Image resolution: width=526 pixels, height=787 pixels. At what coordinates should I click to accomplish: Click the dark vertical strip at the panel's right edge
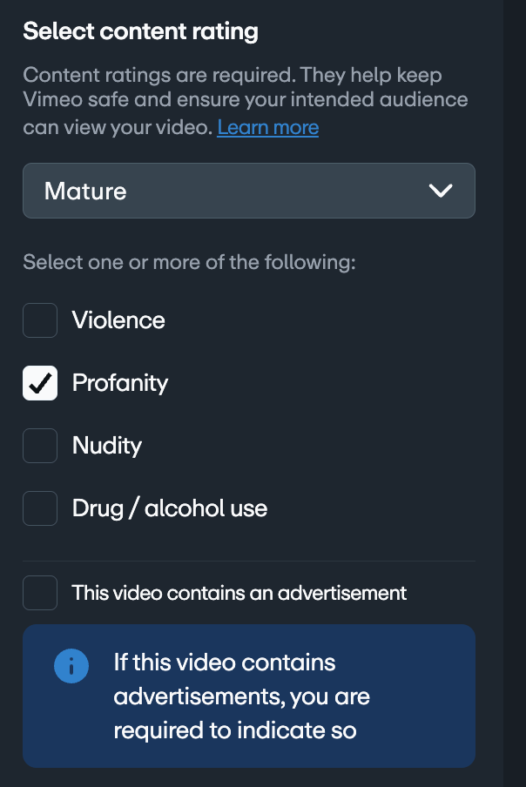click(x=514, y=392)
